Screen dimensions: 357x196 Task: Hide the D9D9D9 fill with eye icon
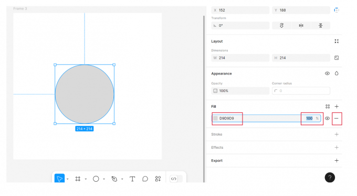tap(327, 118)
